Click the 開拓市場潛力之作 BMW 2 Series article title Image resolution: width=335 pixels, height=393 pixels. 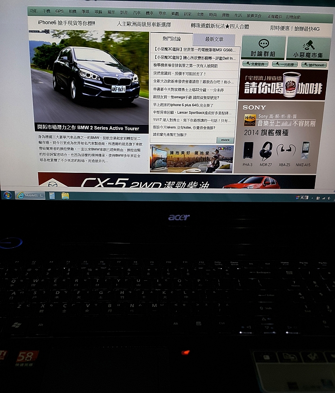click(x=88, y=128)
